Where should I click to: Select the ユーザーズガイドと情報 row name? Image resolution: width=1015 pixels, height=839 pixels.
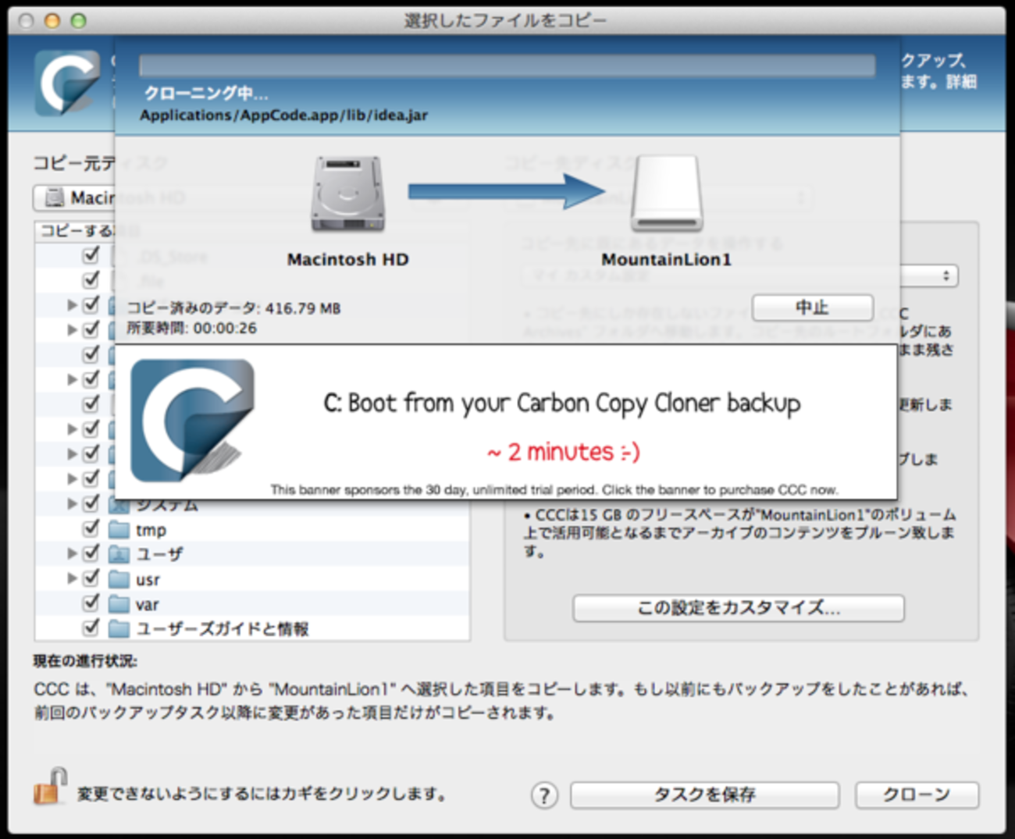click(x=223, y=629)
